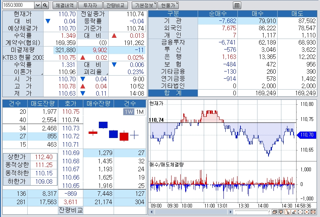Toggle the chart value tooltip balloon icon

pos(281,212)
